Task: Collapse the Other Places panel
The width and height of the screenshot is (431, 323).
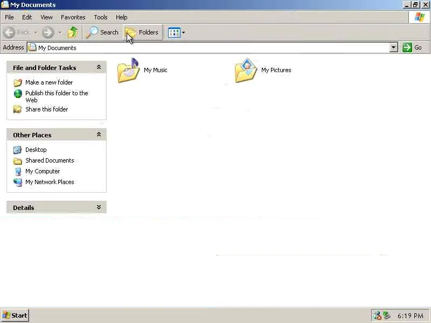Action: [x=99, y=135]
